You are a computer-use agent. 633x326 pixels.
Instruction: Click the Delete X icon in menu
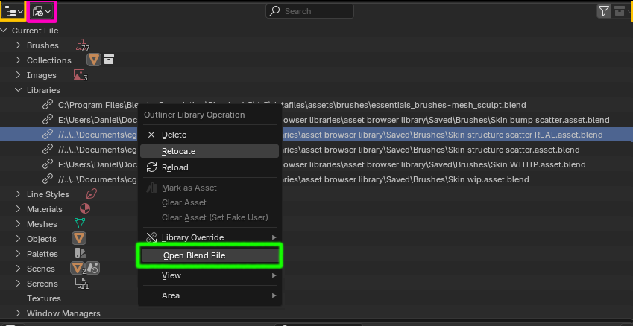151,135
